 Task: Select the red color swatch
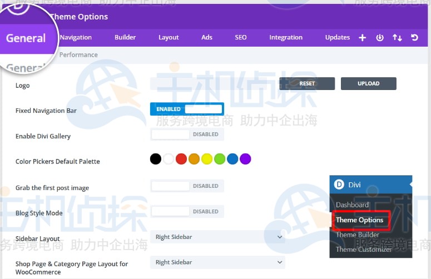coord(181,160)
